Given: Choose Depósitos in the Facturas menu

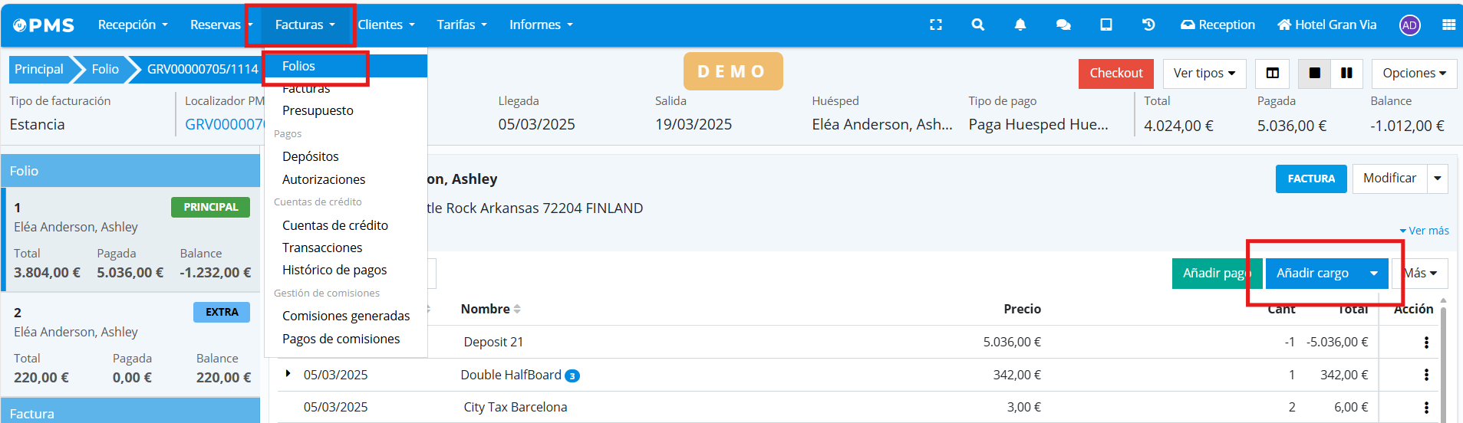Looking at the screenshot, I should point(310,156).
